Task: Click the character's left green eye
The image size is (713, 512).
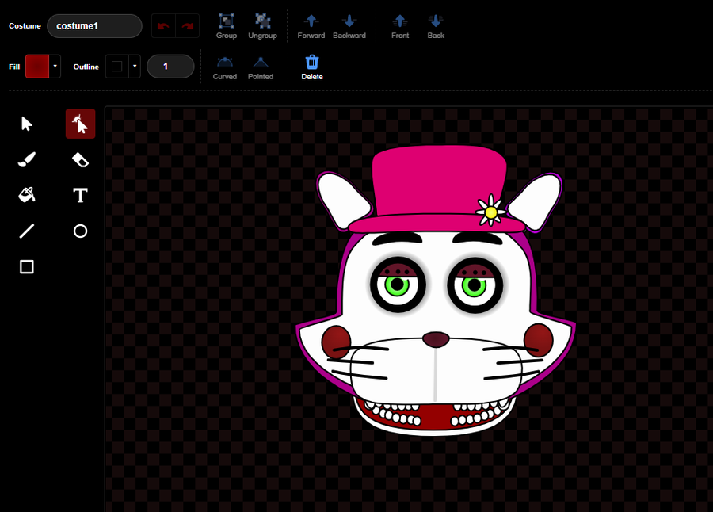Action: pyautogui.click(x=397, y=285)
